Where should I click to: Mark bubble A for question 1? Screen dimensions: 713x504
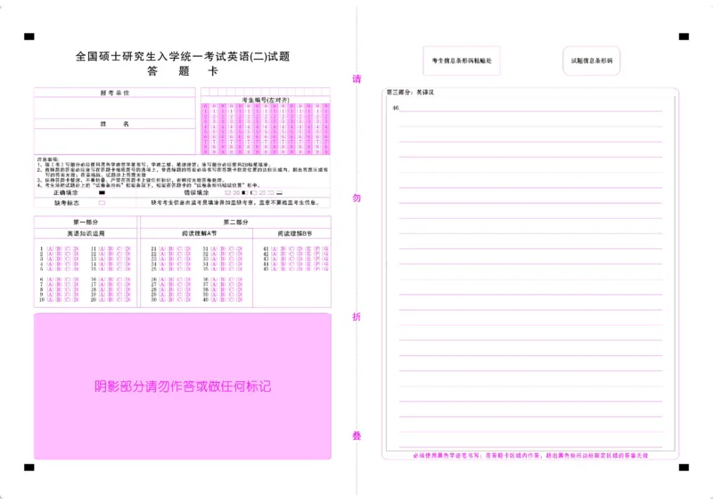pos(52,248)
